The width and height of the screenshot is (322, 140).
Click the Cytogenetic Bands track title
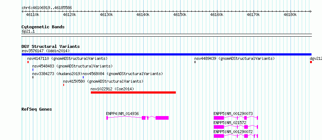click(x=43, y=27)
